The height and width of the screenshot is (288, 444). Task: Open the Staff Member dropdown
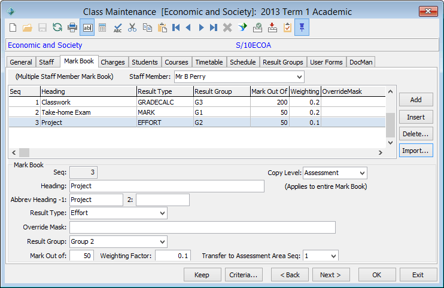tap(299, 77)
